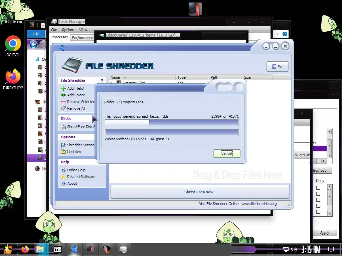
Task: Expand the Explorer ribbon chevron
Action: point(278,34)
